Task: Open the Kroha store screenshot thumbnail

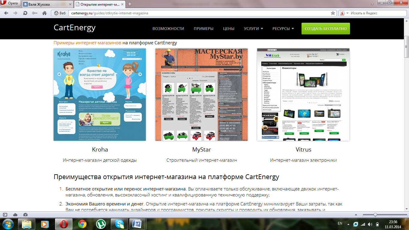Action: click(100, 95)
